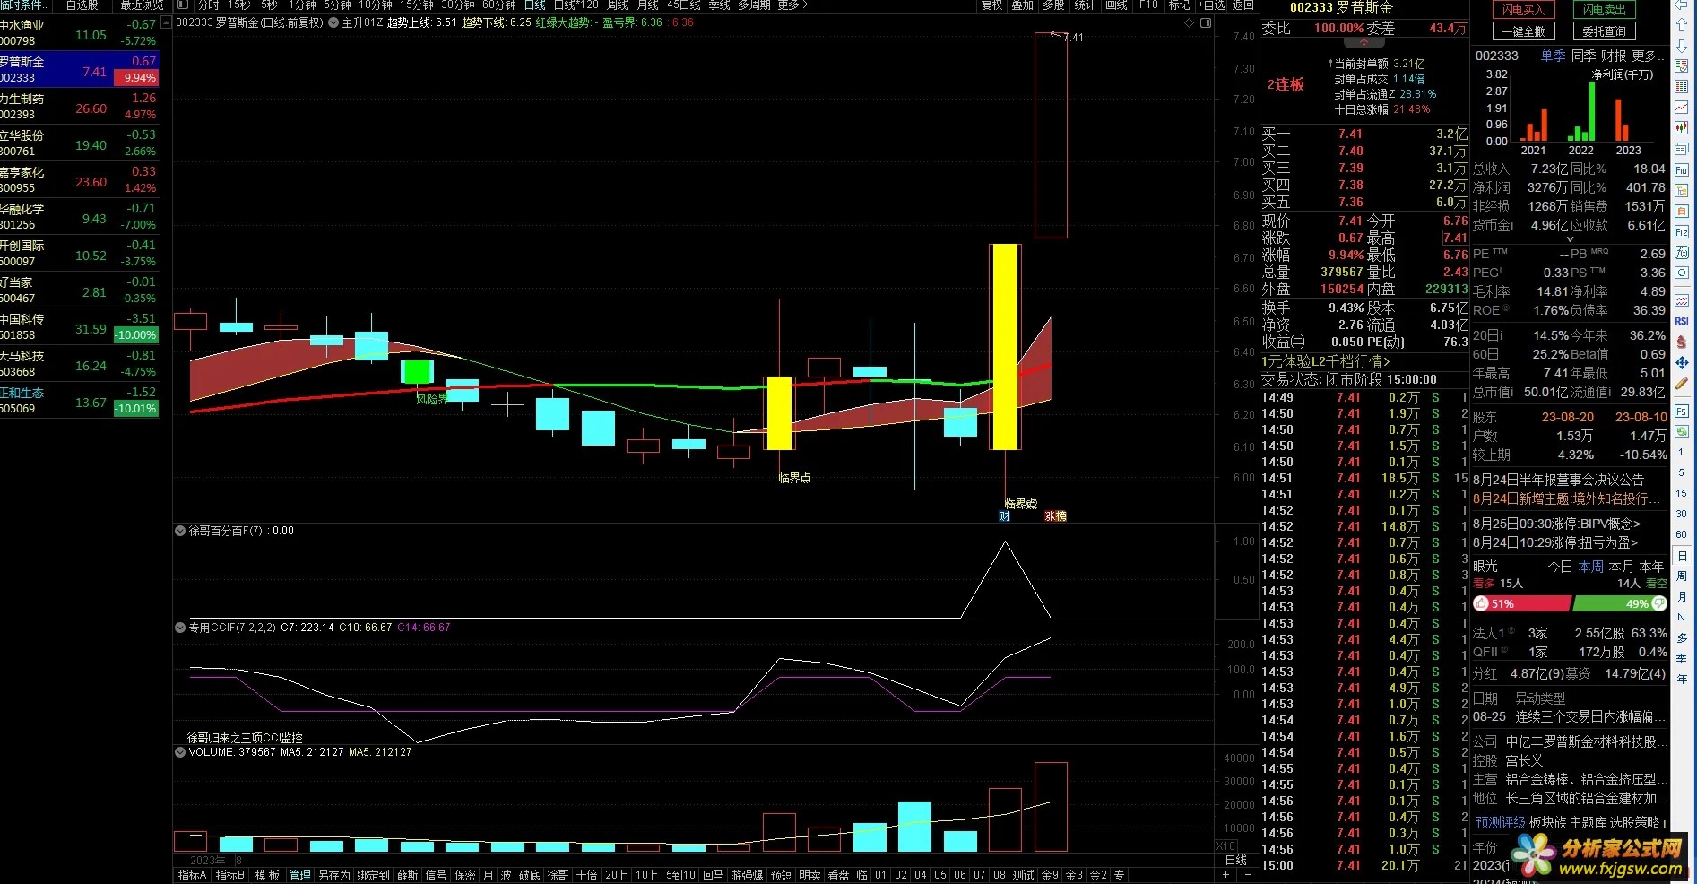This screenshot has height=884, width=1697.
Task: Click the 闪电买入 button
Action: point(1524,10)
